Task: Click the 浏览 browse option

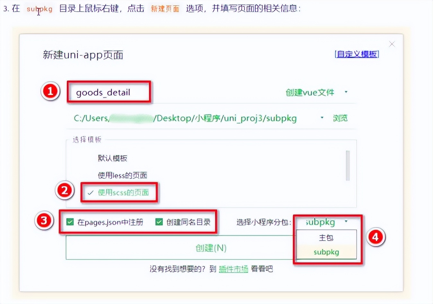Action: pyautogui.click(x=340, y=118)
